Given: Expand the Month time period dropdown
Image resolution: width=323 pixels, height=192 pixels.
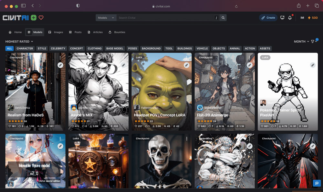Looking at the screenshot, I should click(301, 41).
